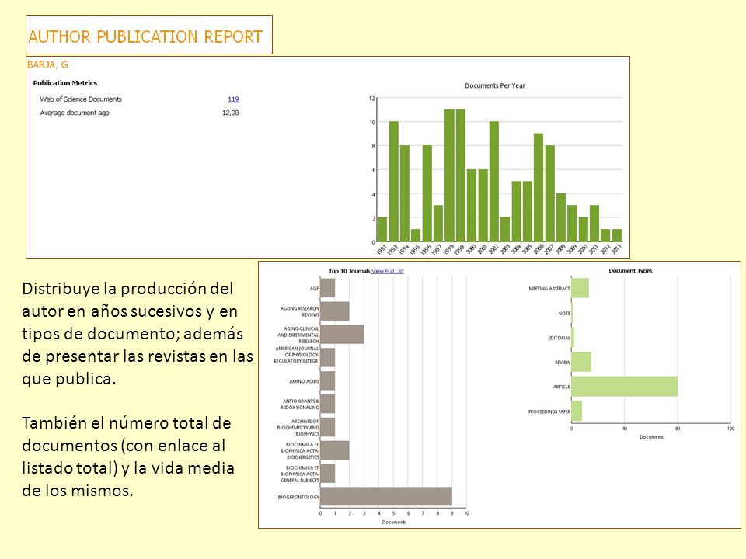Click the ARTICLE document type bar

(x=624, y=387)
